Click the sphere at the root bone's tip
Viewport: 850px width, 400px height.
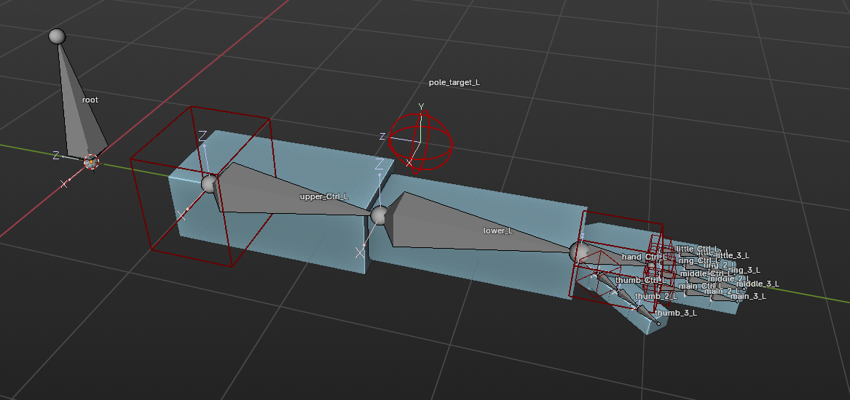tap(57, 36)
